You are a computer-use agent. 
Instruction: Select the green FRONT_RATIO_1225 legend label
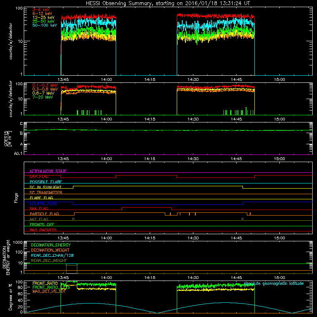click(51, 288)
